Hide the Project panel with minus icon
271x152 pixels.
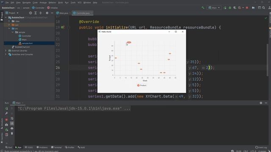click(x=52, y=13)
